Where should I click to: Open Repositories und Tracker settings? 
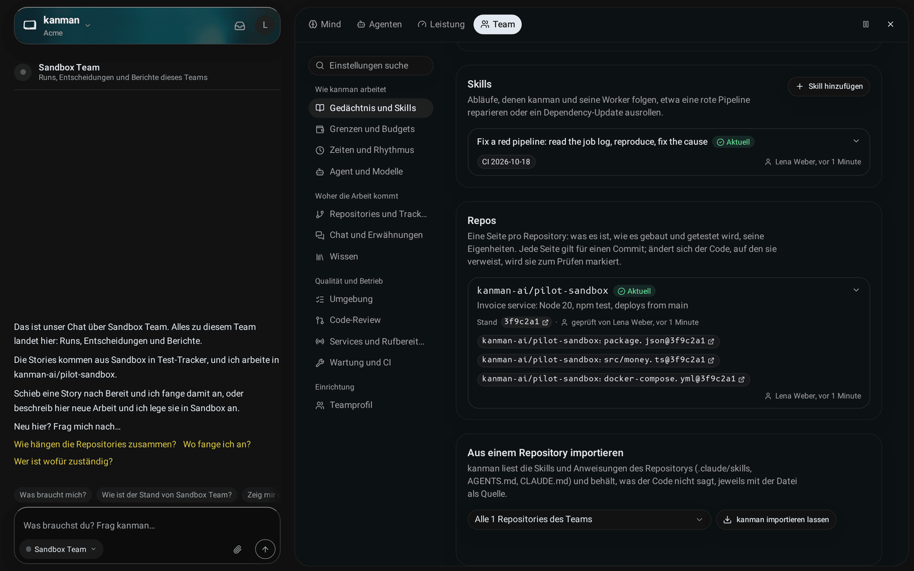(x=371, y=214)
